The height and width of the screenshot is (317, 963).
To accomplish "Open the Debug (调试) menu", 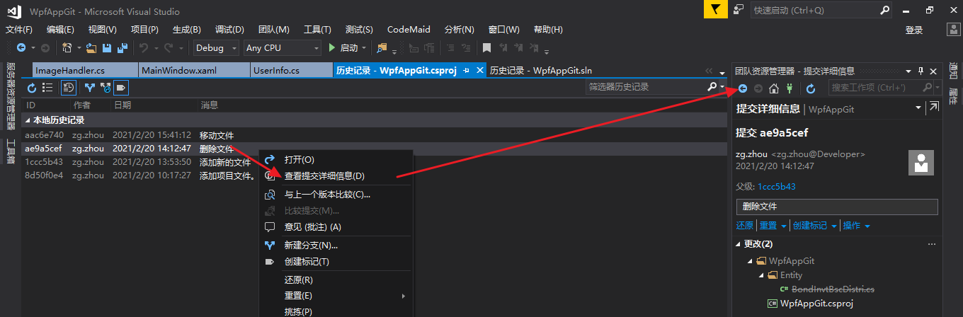I will (229, 30).
